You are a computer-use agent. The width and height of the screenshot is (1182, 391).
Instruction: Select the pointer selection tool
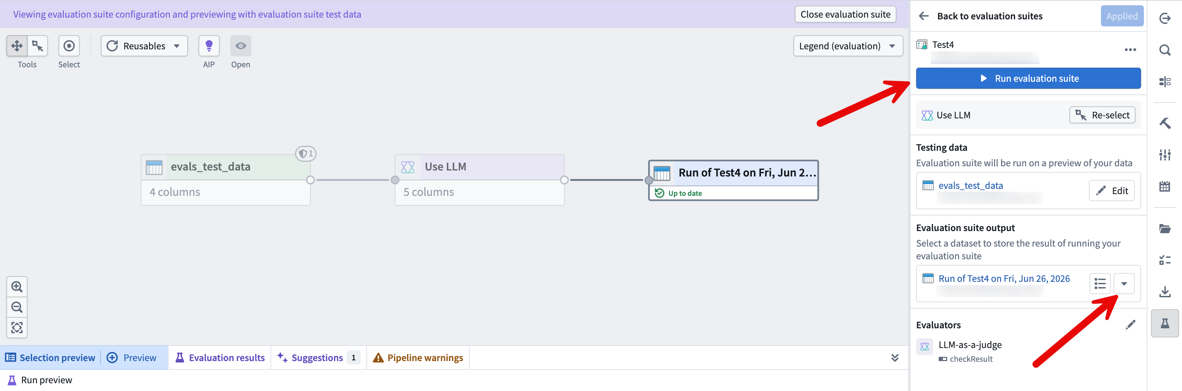[x=38, y=46]
